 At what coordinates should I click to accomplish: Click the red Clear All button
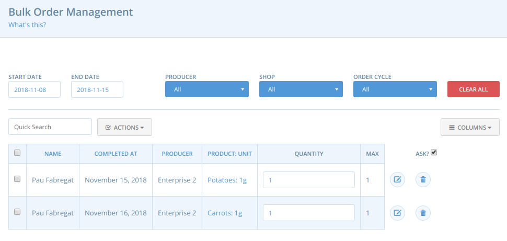coord(474,89)
